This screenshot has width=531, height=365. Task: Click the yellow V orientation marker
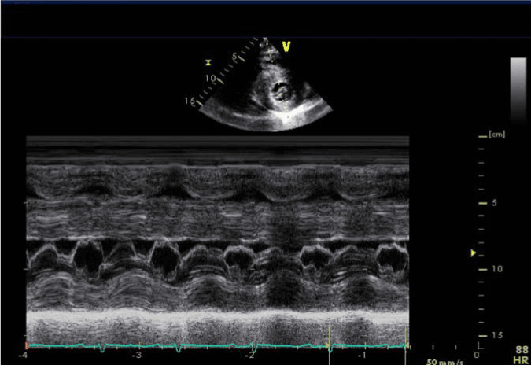286,47
